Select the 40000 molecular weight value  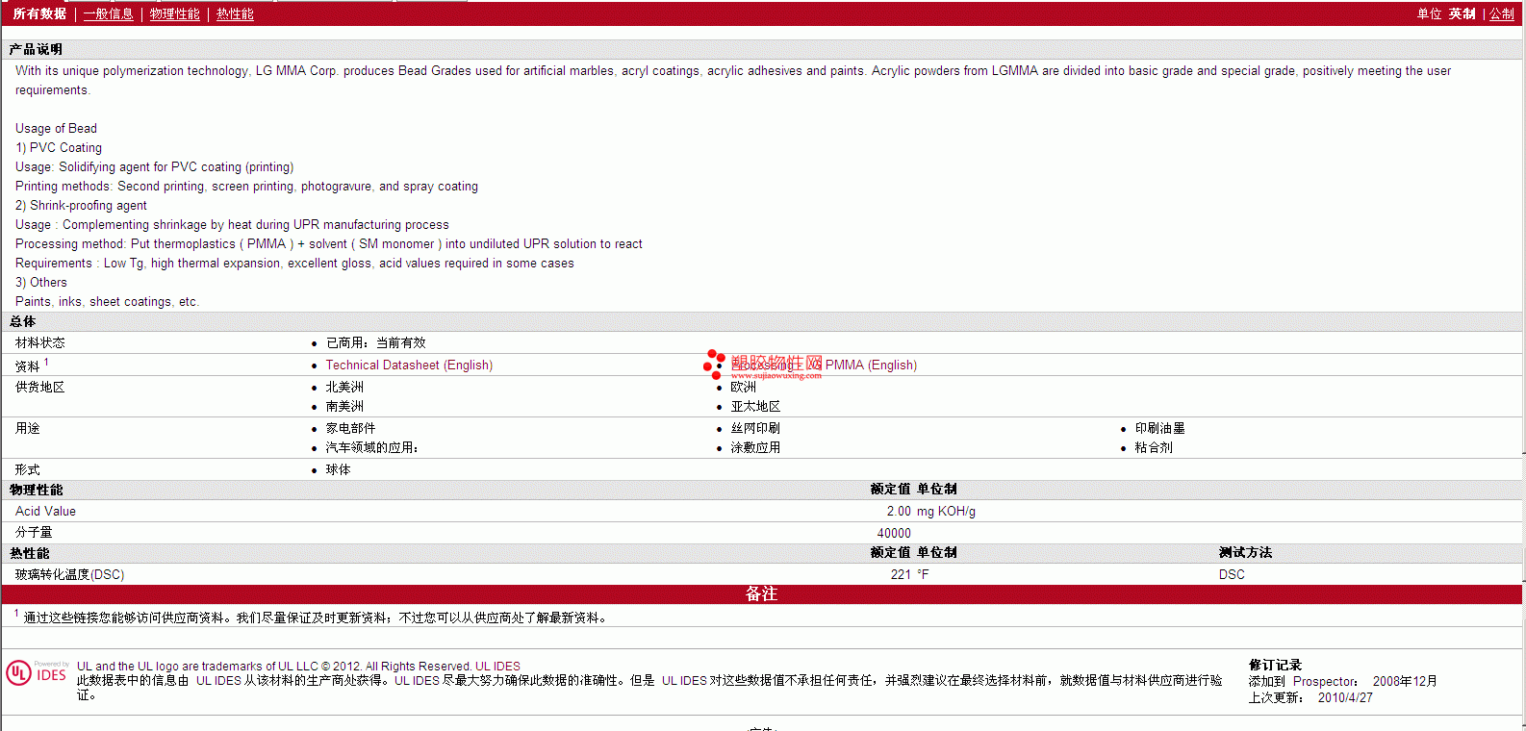894,533
